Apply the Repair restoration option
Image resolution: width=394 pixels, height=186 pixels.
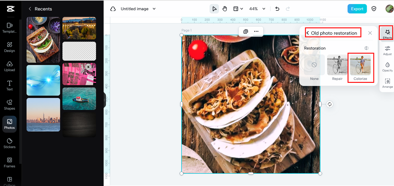(x=337, y=67)
